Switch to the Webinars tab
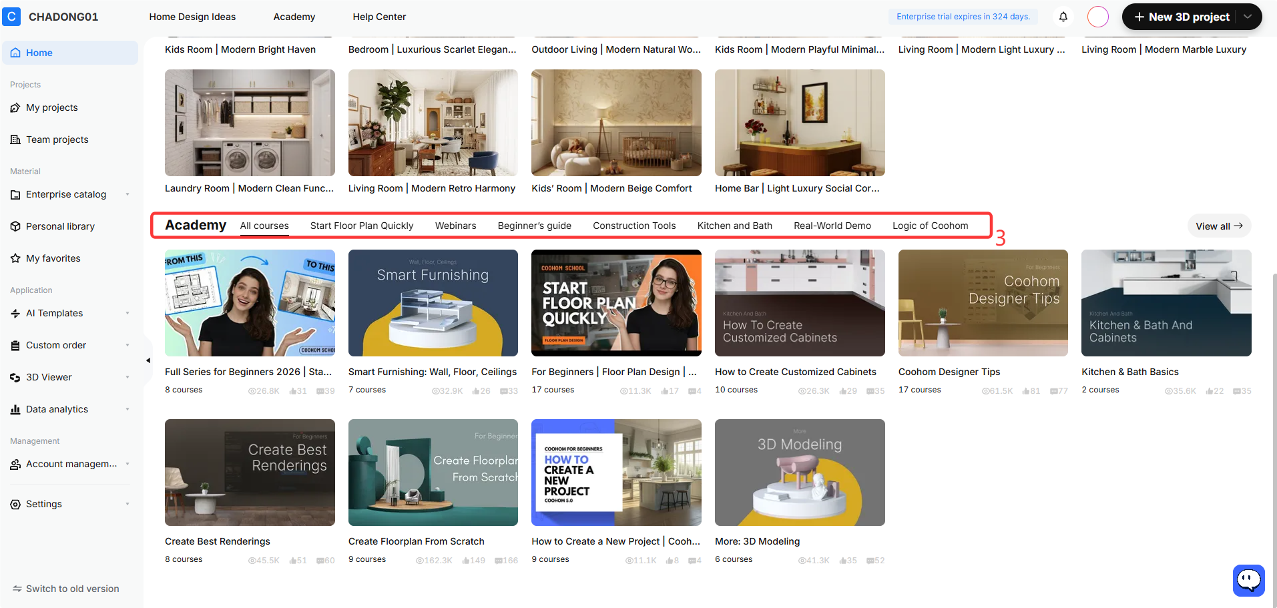The image size is (1277, 608). click(x=456, y=226)
